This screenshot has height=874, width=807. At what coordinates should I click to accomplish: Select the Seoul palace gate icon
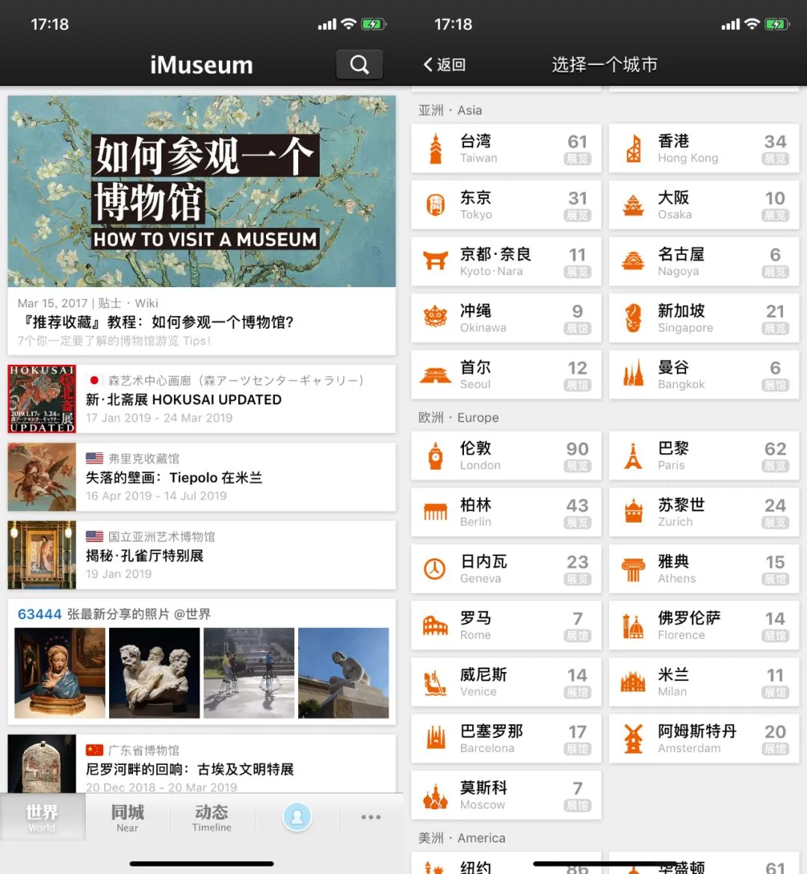[x=436, y=375]
